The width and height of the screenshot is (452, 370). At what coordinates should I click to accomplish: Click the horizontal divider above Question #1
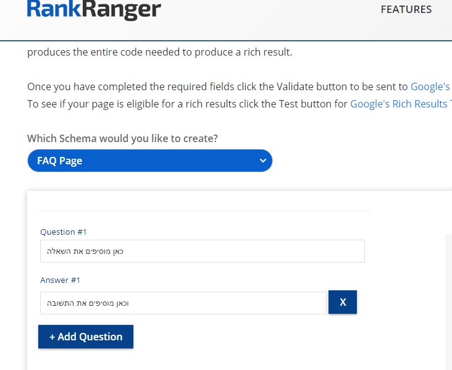point(205,211)
